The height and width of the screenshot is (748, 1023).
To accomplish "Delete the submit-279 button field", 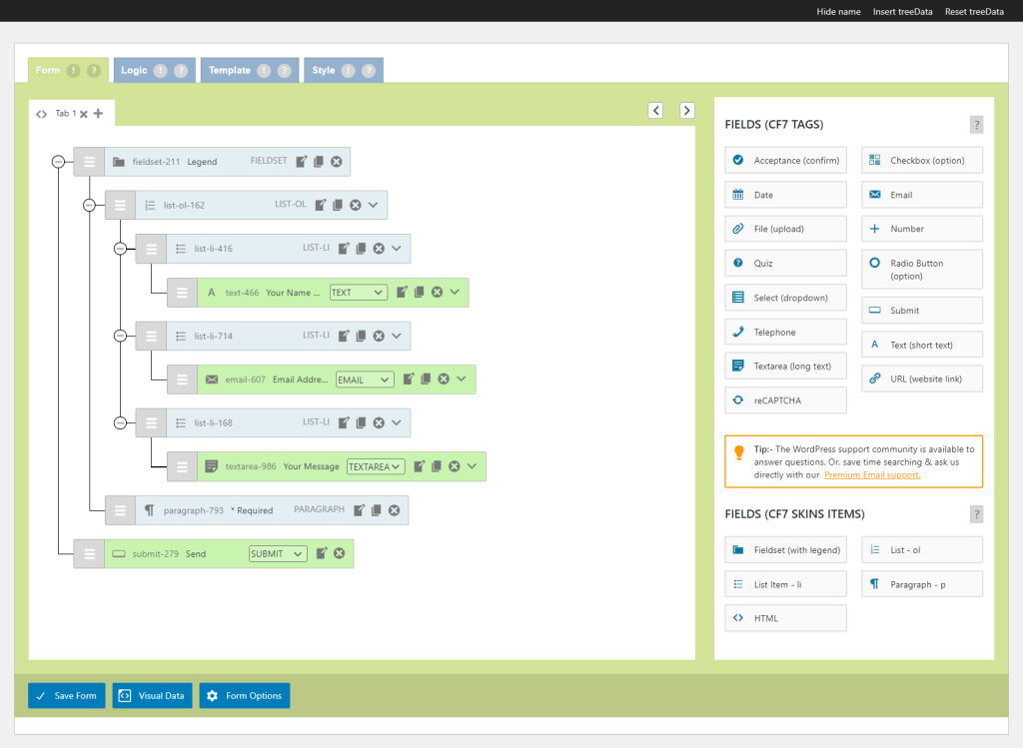I will click(x=340, y=553).
